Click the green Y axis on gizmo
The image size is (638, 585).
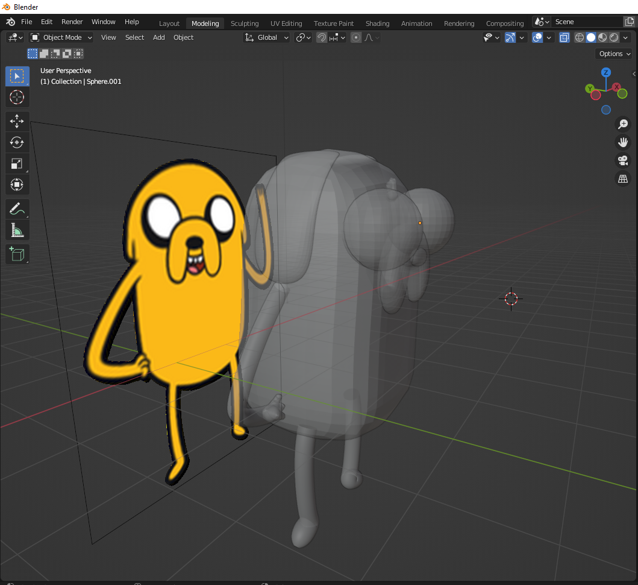(590, 89)
